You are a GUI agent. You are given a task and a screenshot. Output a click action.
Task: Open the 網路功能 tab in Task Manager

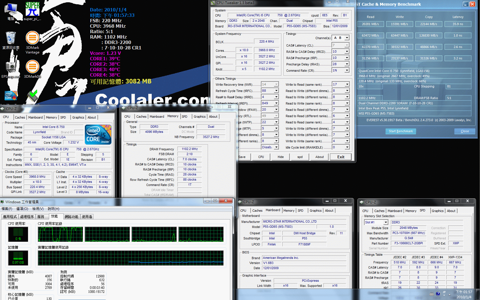71,217
